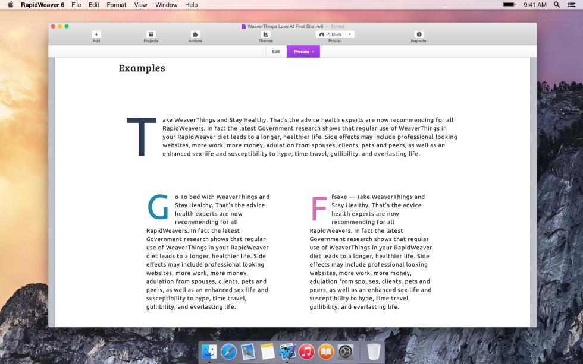Open iBooks from the Dock

point(326,352)
